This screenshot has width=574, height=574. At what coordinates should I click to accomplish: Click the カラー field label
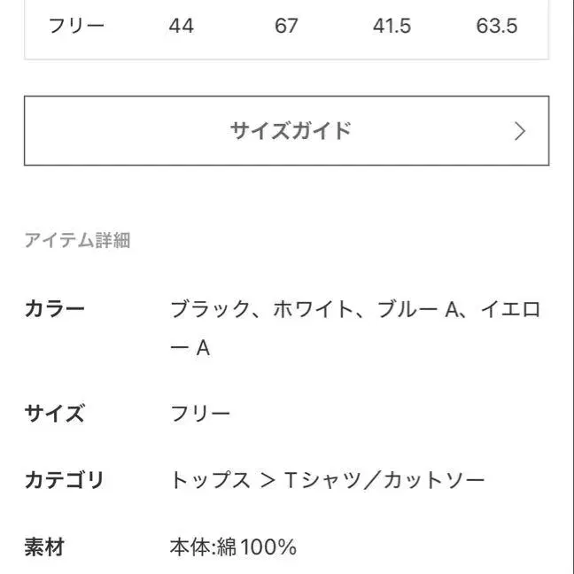pyautogui.click(x=54, y=309)
